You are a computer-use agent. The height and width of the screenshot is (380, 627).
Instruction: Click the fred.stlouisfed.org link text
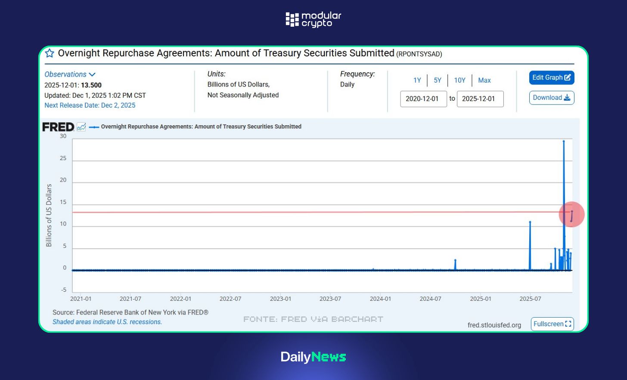[x=494, y=325]
